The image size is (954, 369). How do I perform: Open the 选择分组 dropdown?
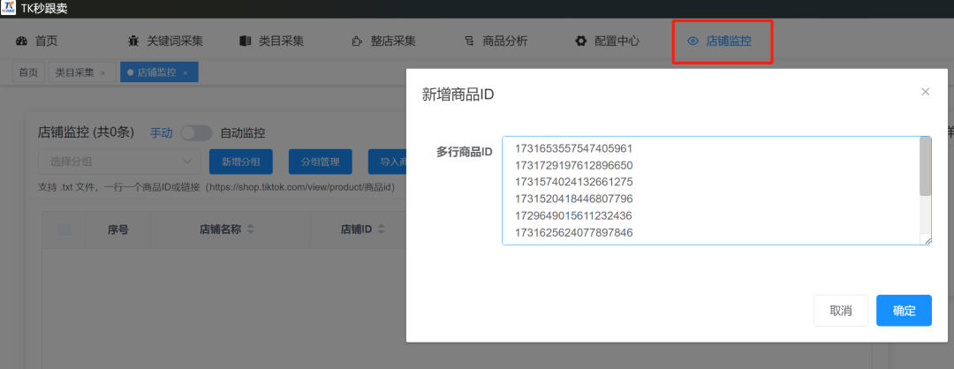pyautogui.click(x=118, y=162)
